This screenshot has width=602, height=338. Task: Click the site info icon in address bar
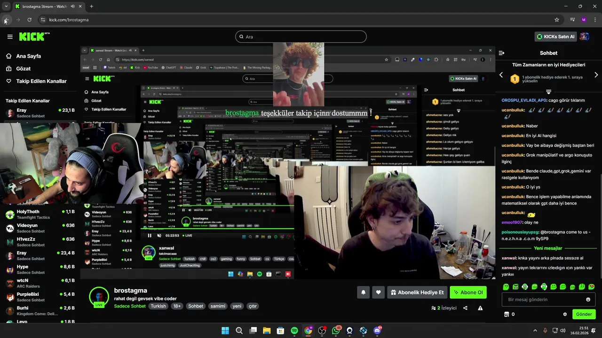pyautogui.click(x=43, y=20)
